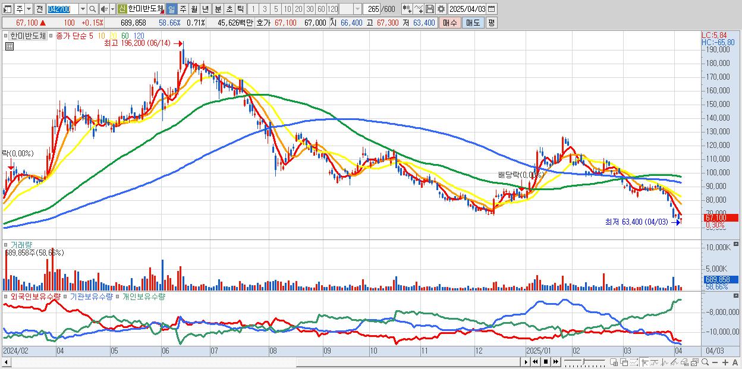Click the trend line drawing icon
This screenshot has height=369, width=742.
click(x=655, y=362)
